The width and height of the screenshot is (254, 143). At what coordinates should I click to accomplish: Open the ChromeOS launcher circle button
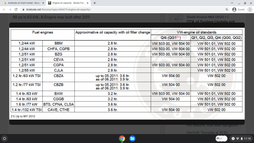4,138
